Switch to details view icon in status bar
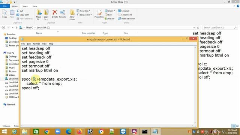The width and height of the screenshot is (240, 135). (233, 126)
